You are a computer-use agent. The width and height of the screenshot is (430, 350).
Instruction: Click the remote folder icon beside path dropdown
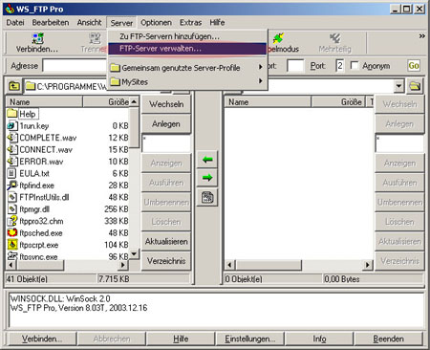click(415, 86)
